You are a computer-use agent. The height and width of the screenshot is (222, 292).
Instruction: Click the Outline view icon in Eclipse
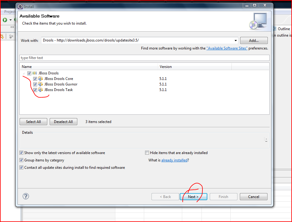(275, 29)
